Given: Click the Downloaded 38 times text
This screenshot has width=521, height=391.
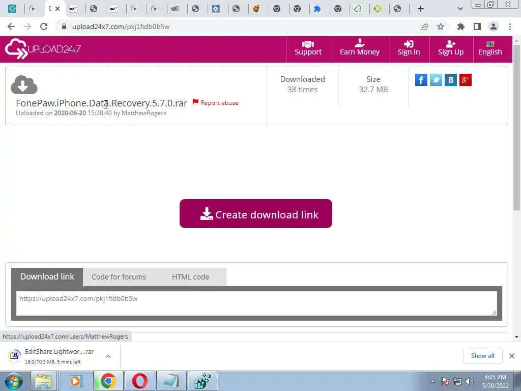Looking at the screenshot, I should click(x=302, y=84).
